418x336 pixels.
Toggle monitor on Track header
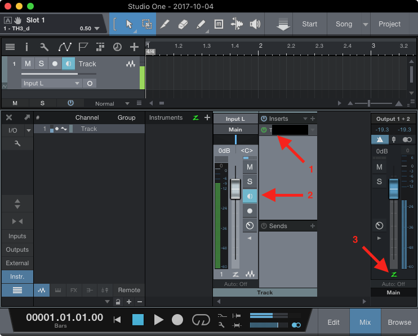(69, 64)
